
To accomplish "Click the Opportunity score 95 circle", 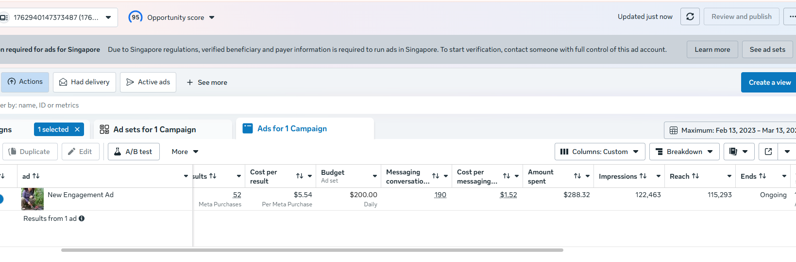I will 135,17.
